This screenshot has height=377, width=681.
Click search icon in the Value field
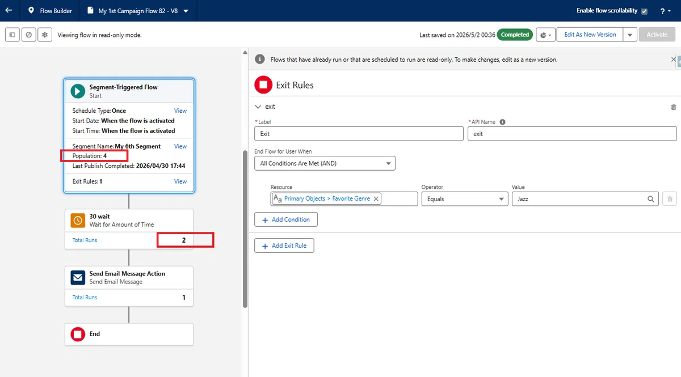tap(651, 199)
